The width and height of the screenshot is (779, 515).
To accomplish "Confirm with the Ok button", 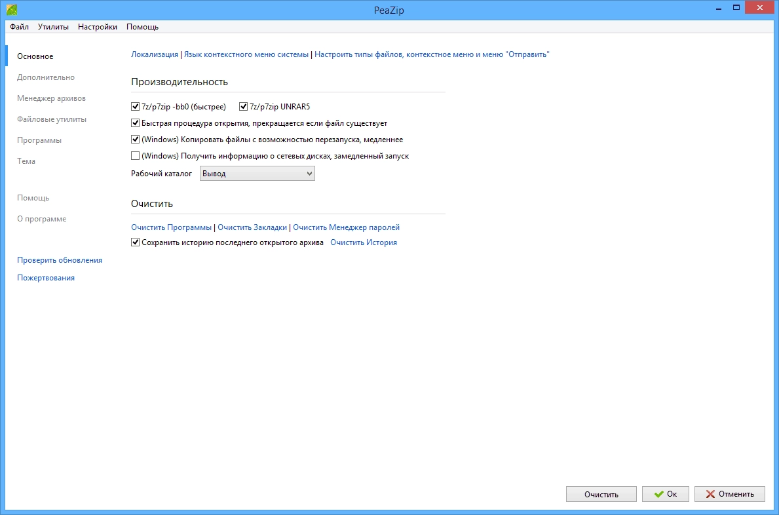I will 665,494.
